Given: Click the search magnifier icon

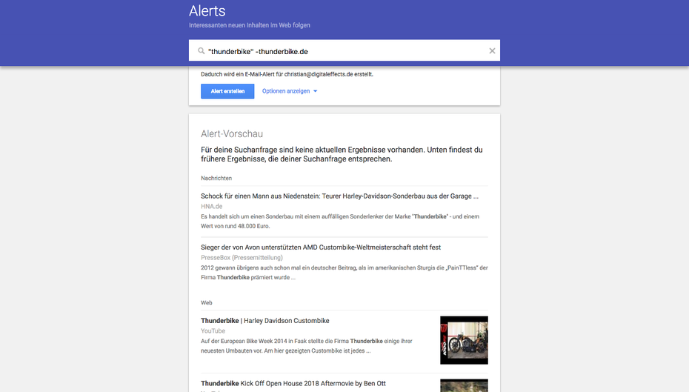Looking at the screenshot, I should pyautogui.click(x=201, y=51).
